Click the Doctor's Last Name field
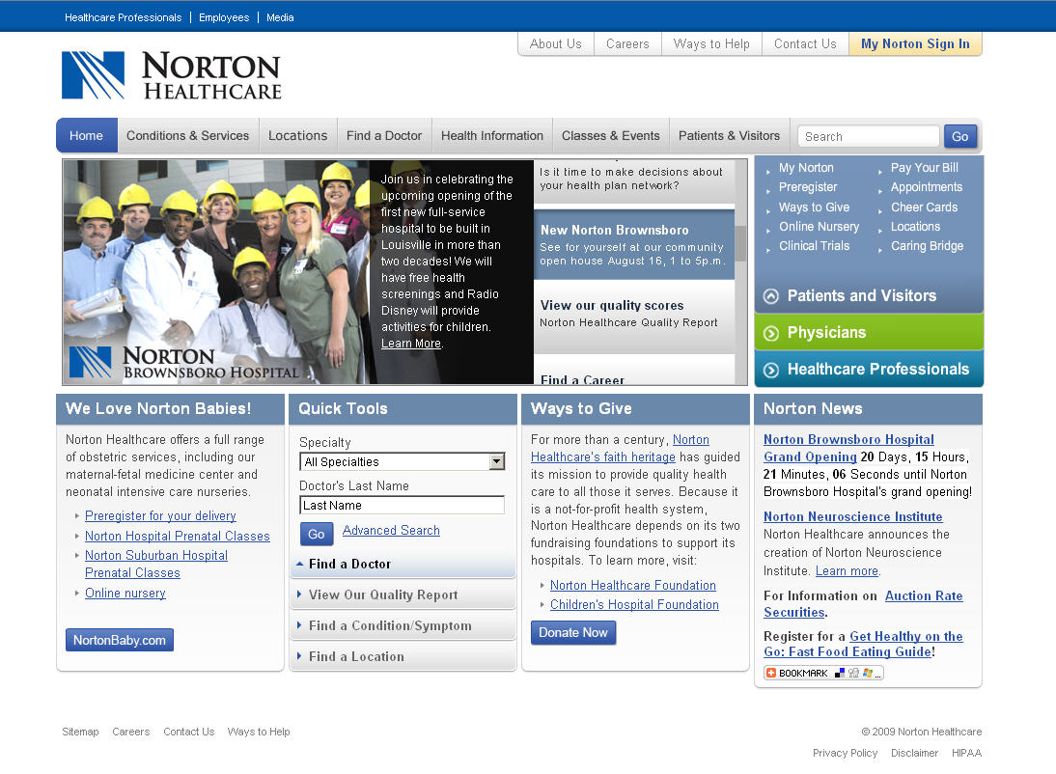 click(403, 505)
